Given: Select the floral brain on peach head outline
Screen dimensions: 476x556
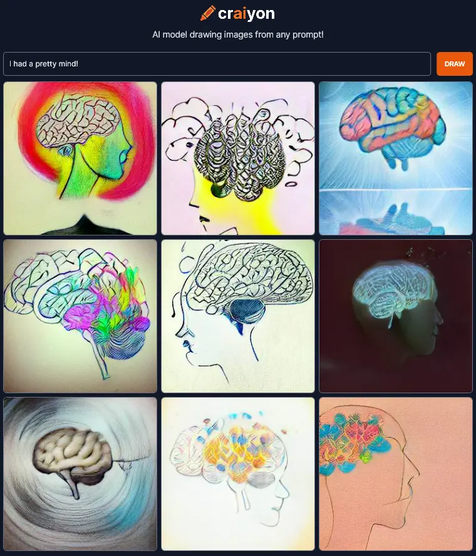Looking at the screenshot, I should point(395,474).
